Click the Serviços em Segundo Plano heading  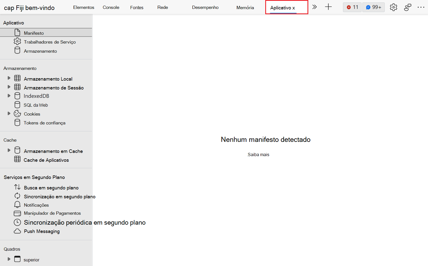click(34, 177)
